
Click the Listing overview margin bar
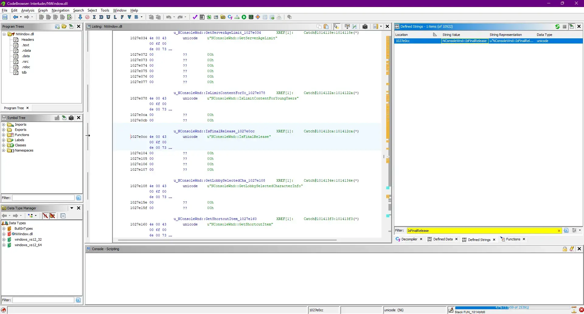[x=388, y=134]
